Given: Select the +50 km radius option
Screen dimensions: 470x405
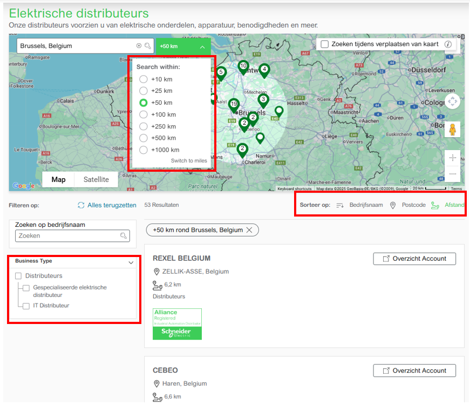Looking at the screenshot, I should 144,103.
